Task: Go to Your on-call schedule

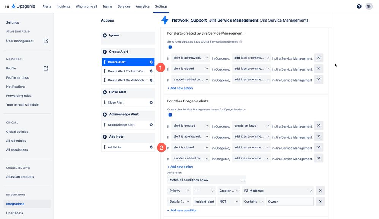Action: coord(22,104)
